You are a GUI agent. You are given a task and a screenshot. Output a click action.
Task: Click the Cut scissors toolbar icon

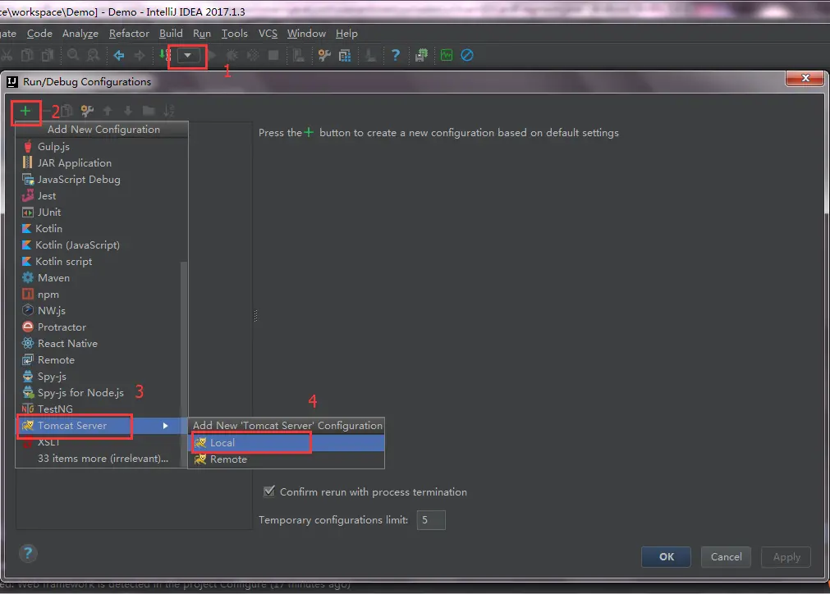click(x=7, y=55)
